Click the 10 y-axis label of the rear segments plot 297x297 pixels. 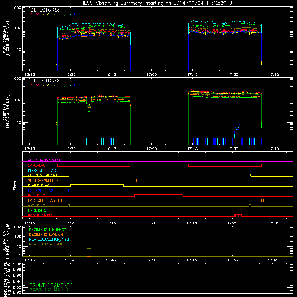click(x=19, y=123)
